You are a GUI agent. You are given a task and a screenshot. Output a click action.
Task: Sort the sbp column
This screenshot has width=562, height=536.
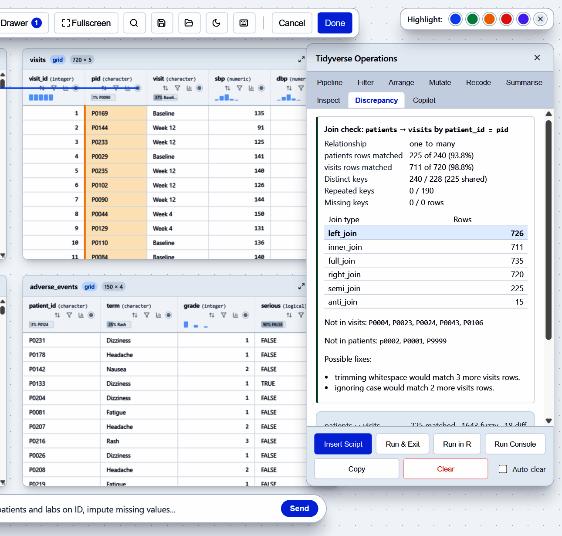(x=227, y=88)
